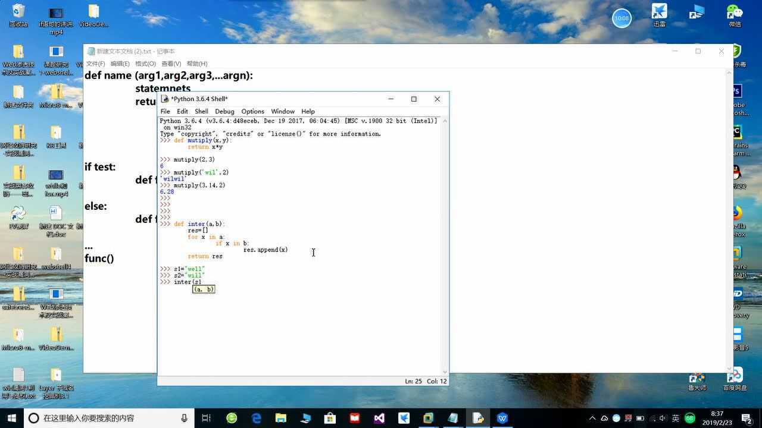Open Notepad's 格式(O) menu

[145, 64]
